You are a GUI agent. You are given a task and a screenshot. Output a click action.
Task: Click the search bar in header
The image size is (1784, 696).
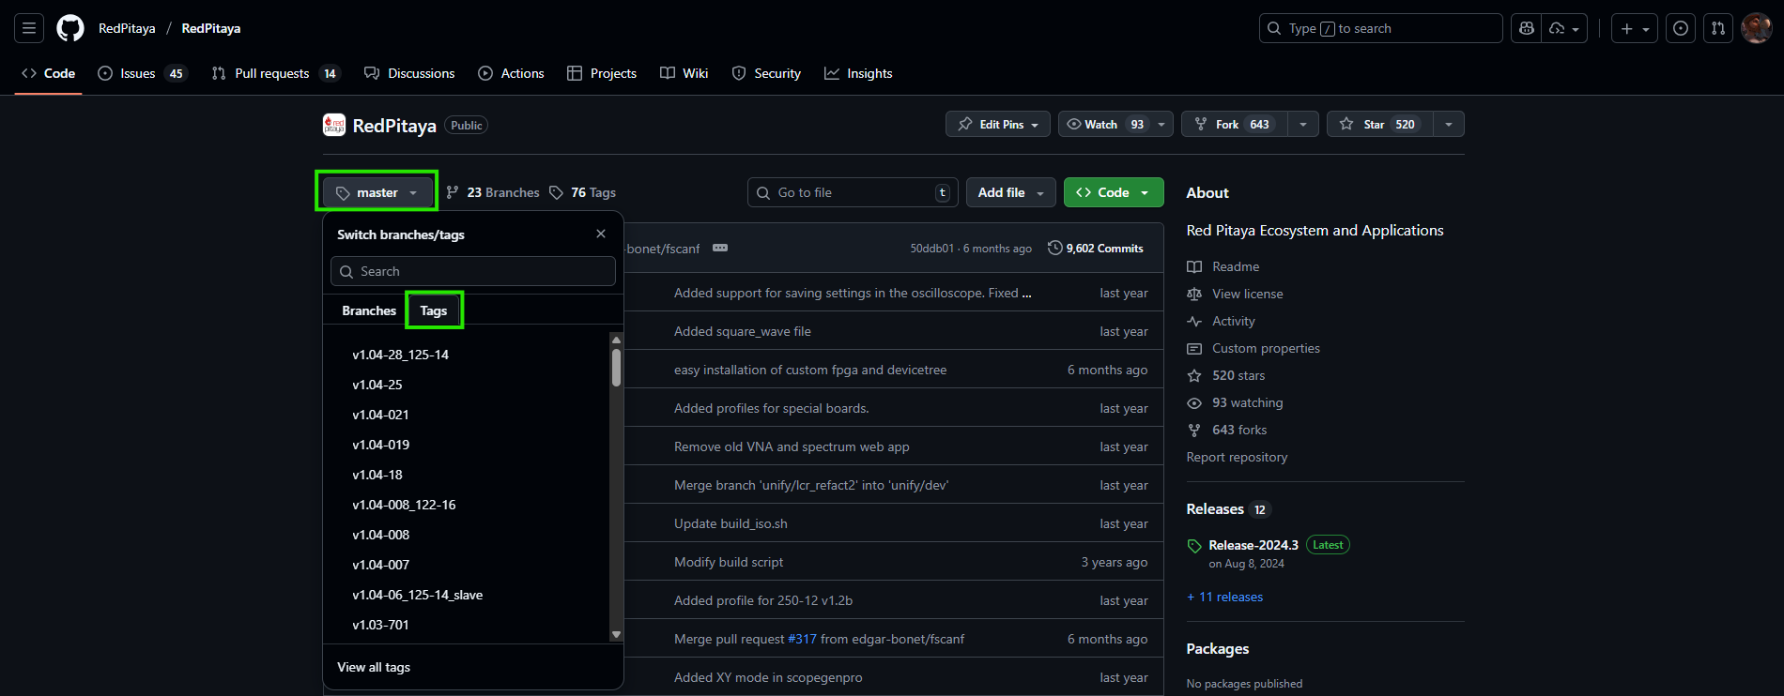1380,28
